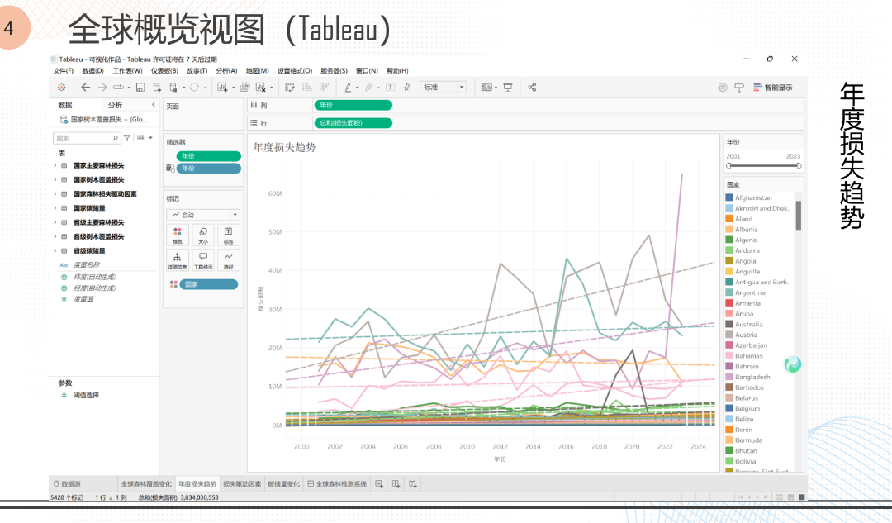
Task: Open the 分析(A) menu
Action: (226, 70)
